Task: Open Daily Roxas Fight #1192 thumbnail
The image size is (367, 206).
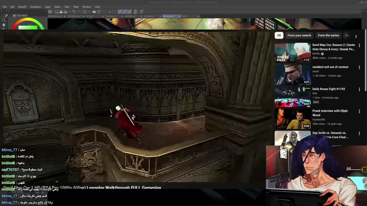Action: [x=292, y=97]
